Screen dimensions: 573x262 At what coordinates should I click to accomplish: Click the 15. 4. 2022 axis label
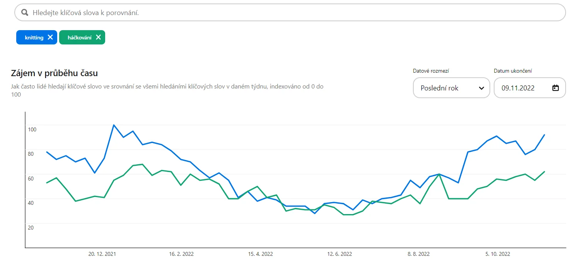(260, 254)
